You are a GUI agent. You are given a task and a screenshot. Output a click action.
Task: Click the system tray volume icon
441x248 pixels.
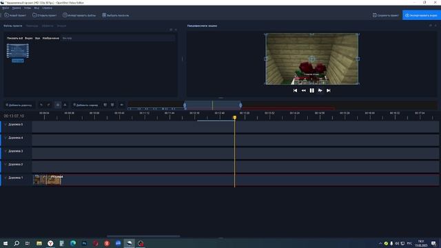[x=397, y=243]
